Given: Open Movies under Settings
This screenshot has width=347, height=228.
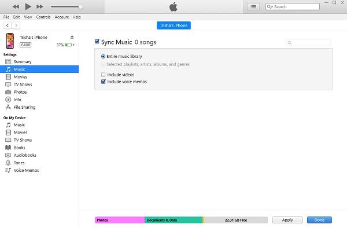Looking at the screenshot, I should pos(39,77).
